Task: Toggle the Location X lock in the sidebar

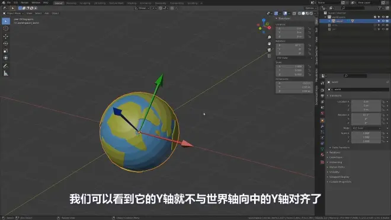Action: point(310,28)
